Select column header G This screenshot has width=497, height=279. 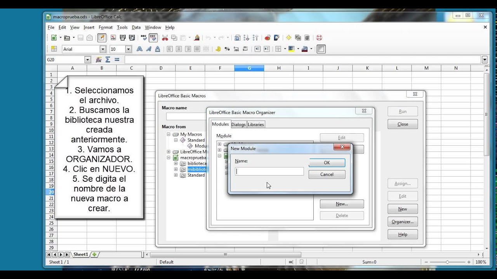(249, 68)
